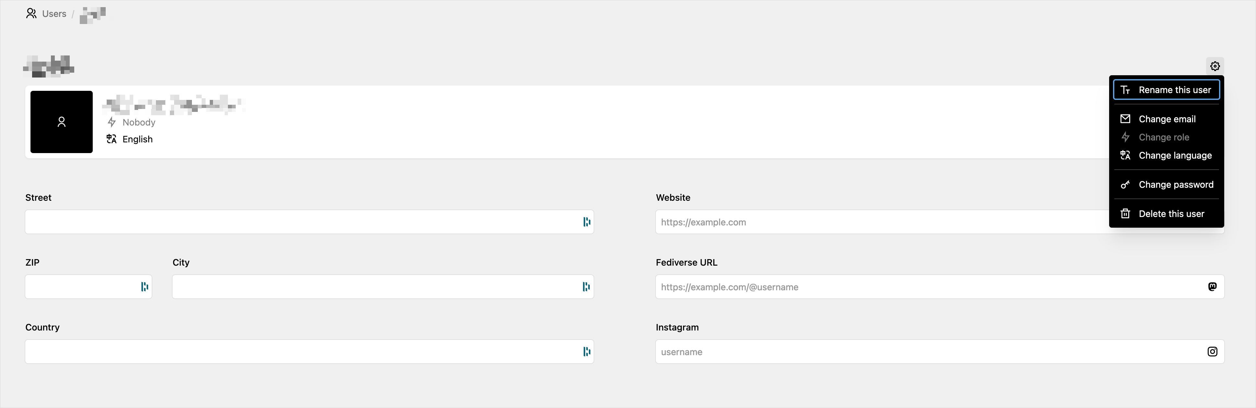Click the Instagram icon in the field
Screen dimensions: 1256x408
1212,352
